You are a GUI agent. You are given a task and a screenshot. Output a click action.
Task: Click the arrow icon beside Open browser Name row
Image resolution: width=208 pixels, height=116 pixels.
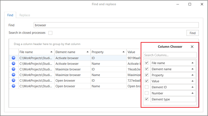(14, 86)
